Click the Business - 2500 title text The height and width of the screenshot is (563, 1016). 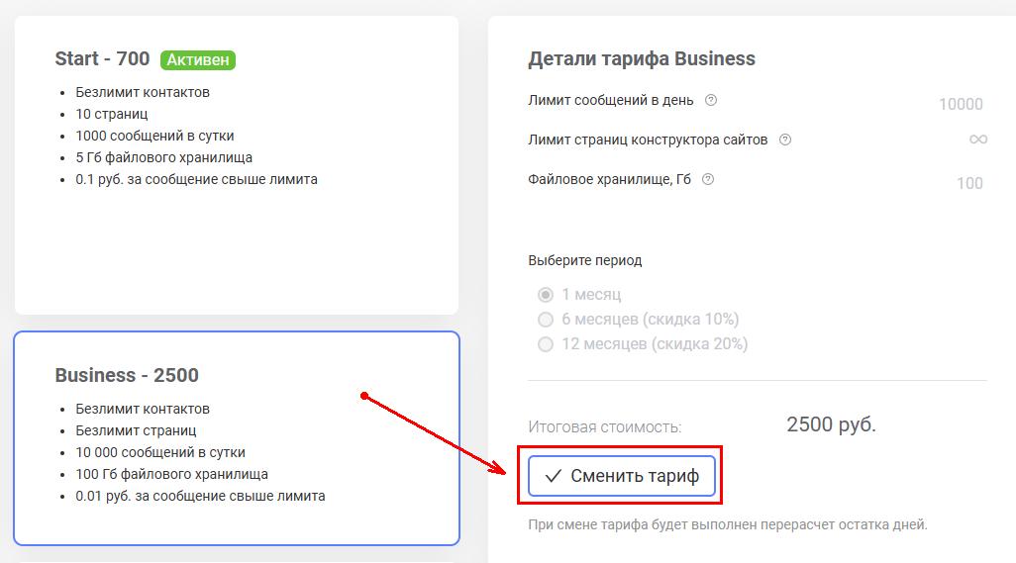click(127, 375)
